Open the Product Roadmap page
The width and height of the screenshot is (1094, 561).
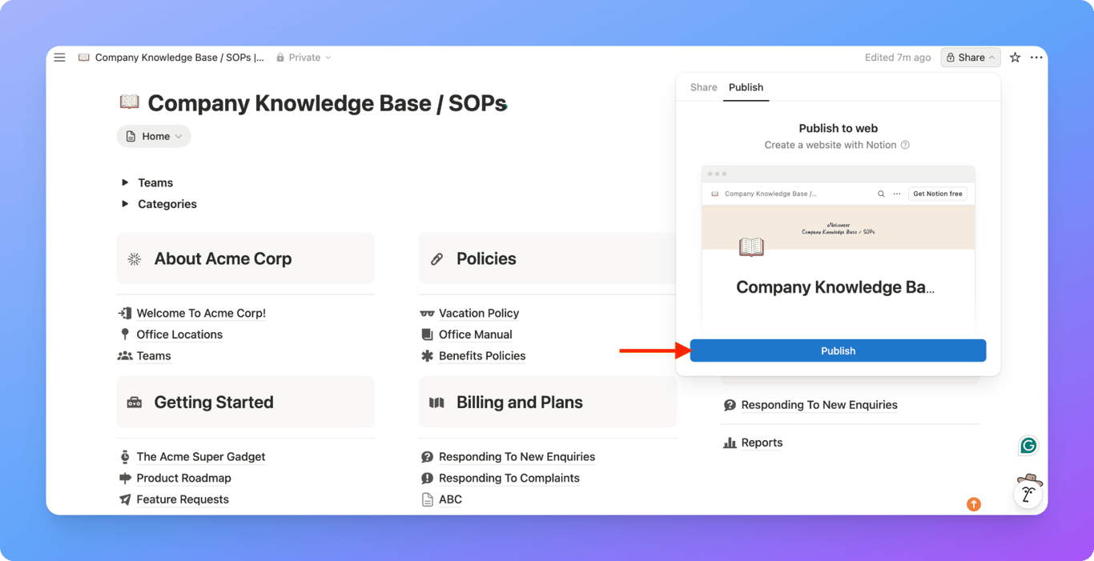tap(184, 478)
